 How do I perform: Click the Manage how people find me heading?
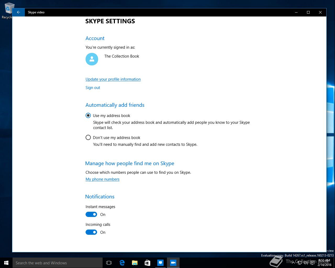130,163
